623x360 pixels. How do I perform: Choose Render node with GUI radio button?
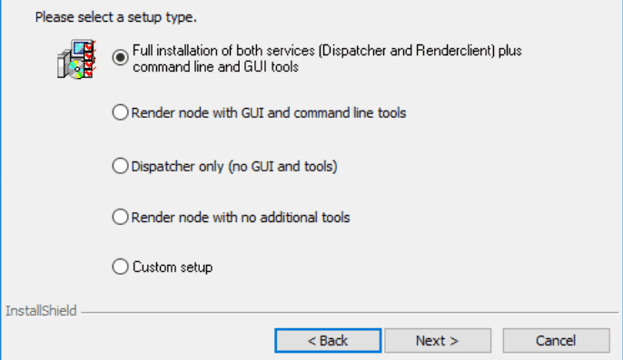[120, 112]
